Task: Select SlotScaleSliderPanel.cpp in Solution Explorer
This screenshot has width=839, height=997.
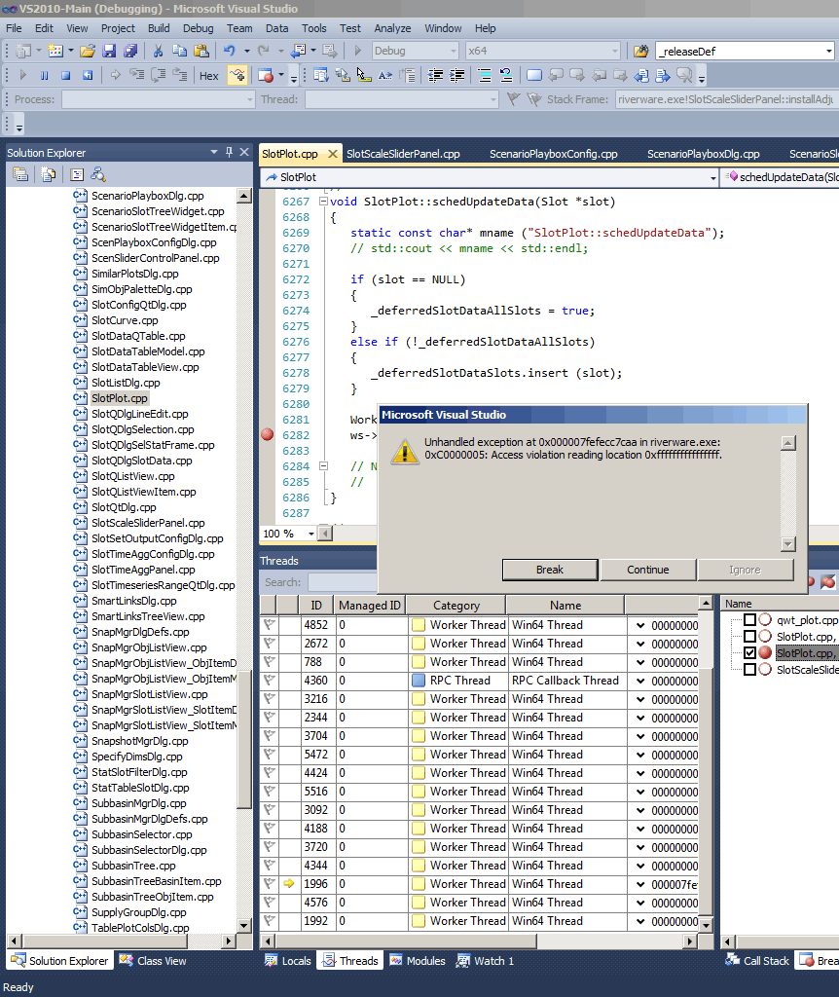Action: [x=148, y=523]
